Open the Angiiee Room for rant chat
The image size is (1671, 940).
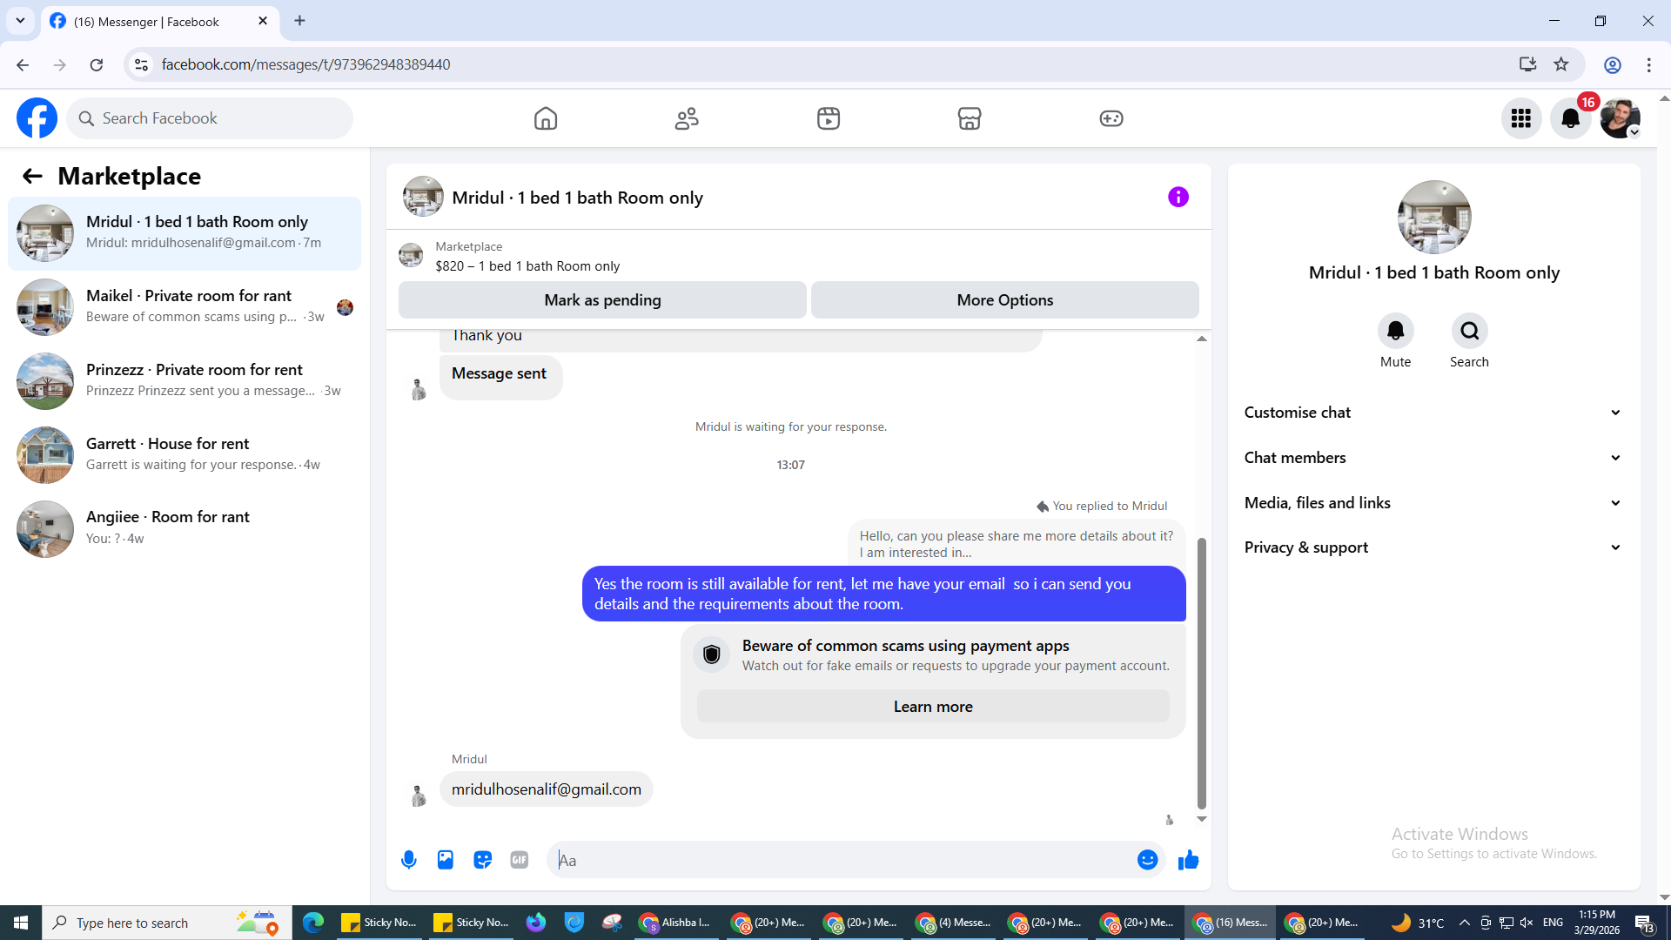(x=185, y=528)
